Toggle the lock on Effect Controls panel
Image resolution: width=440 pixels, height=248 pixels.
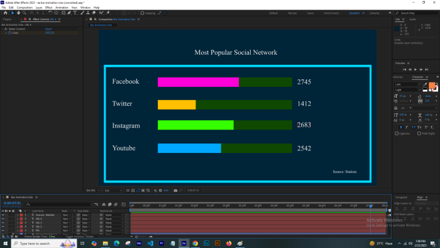pyautogui.click(x=30, y=19)
